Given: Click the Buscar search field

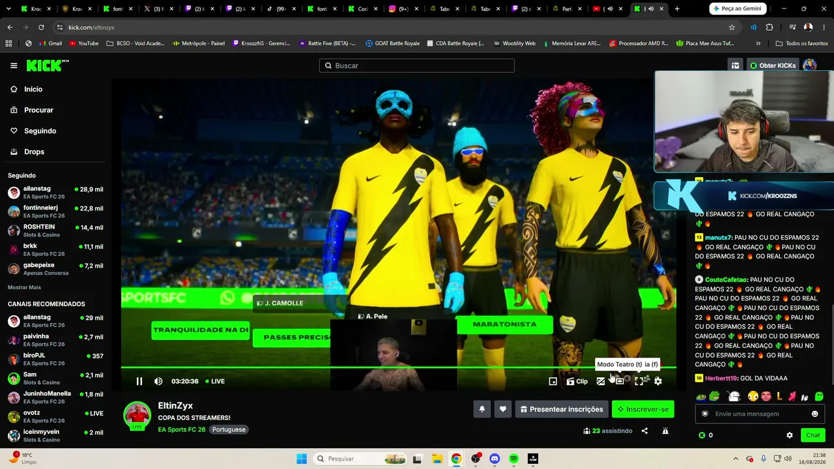Looking at the screenshot, I should 417,65.
